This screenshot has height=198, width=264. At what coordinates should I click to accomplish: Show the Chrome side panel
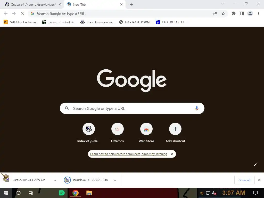[242, 13]
